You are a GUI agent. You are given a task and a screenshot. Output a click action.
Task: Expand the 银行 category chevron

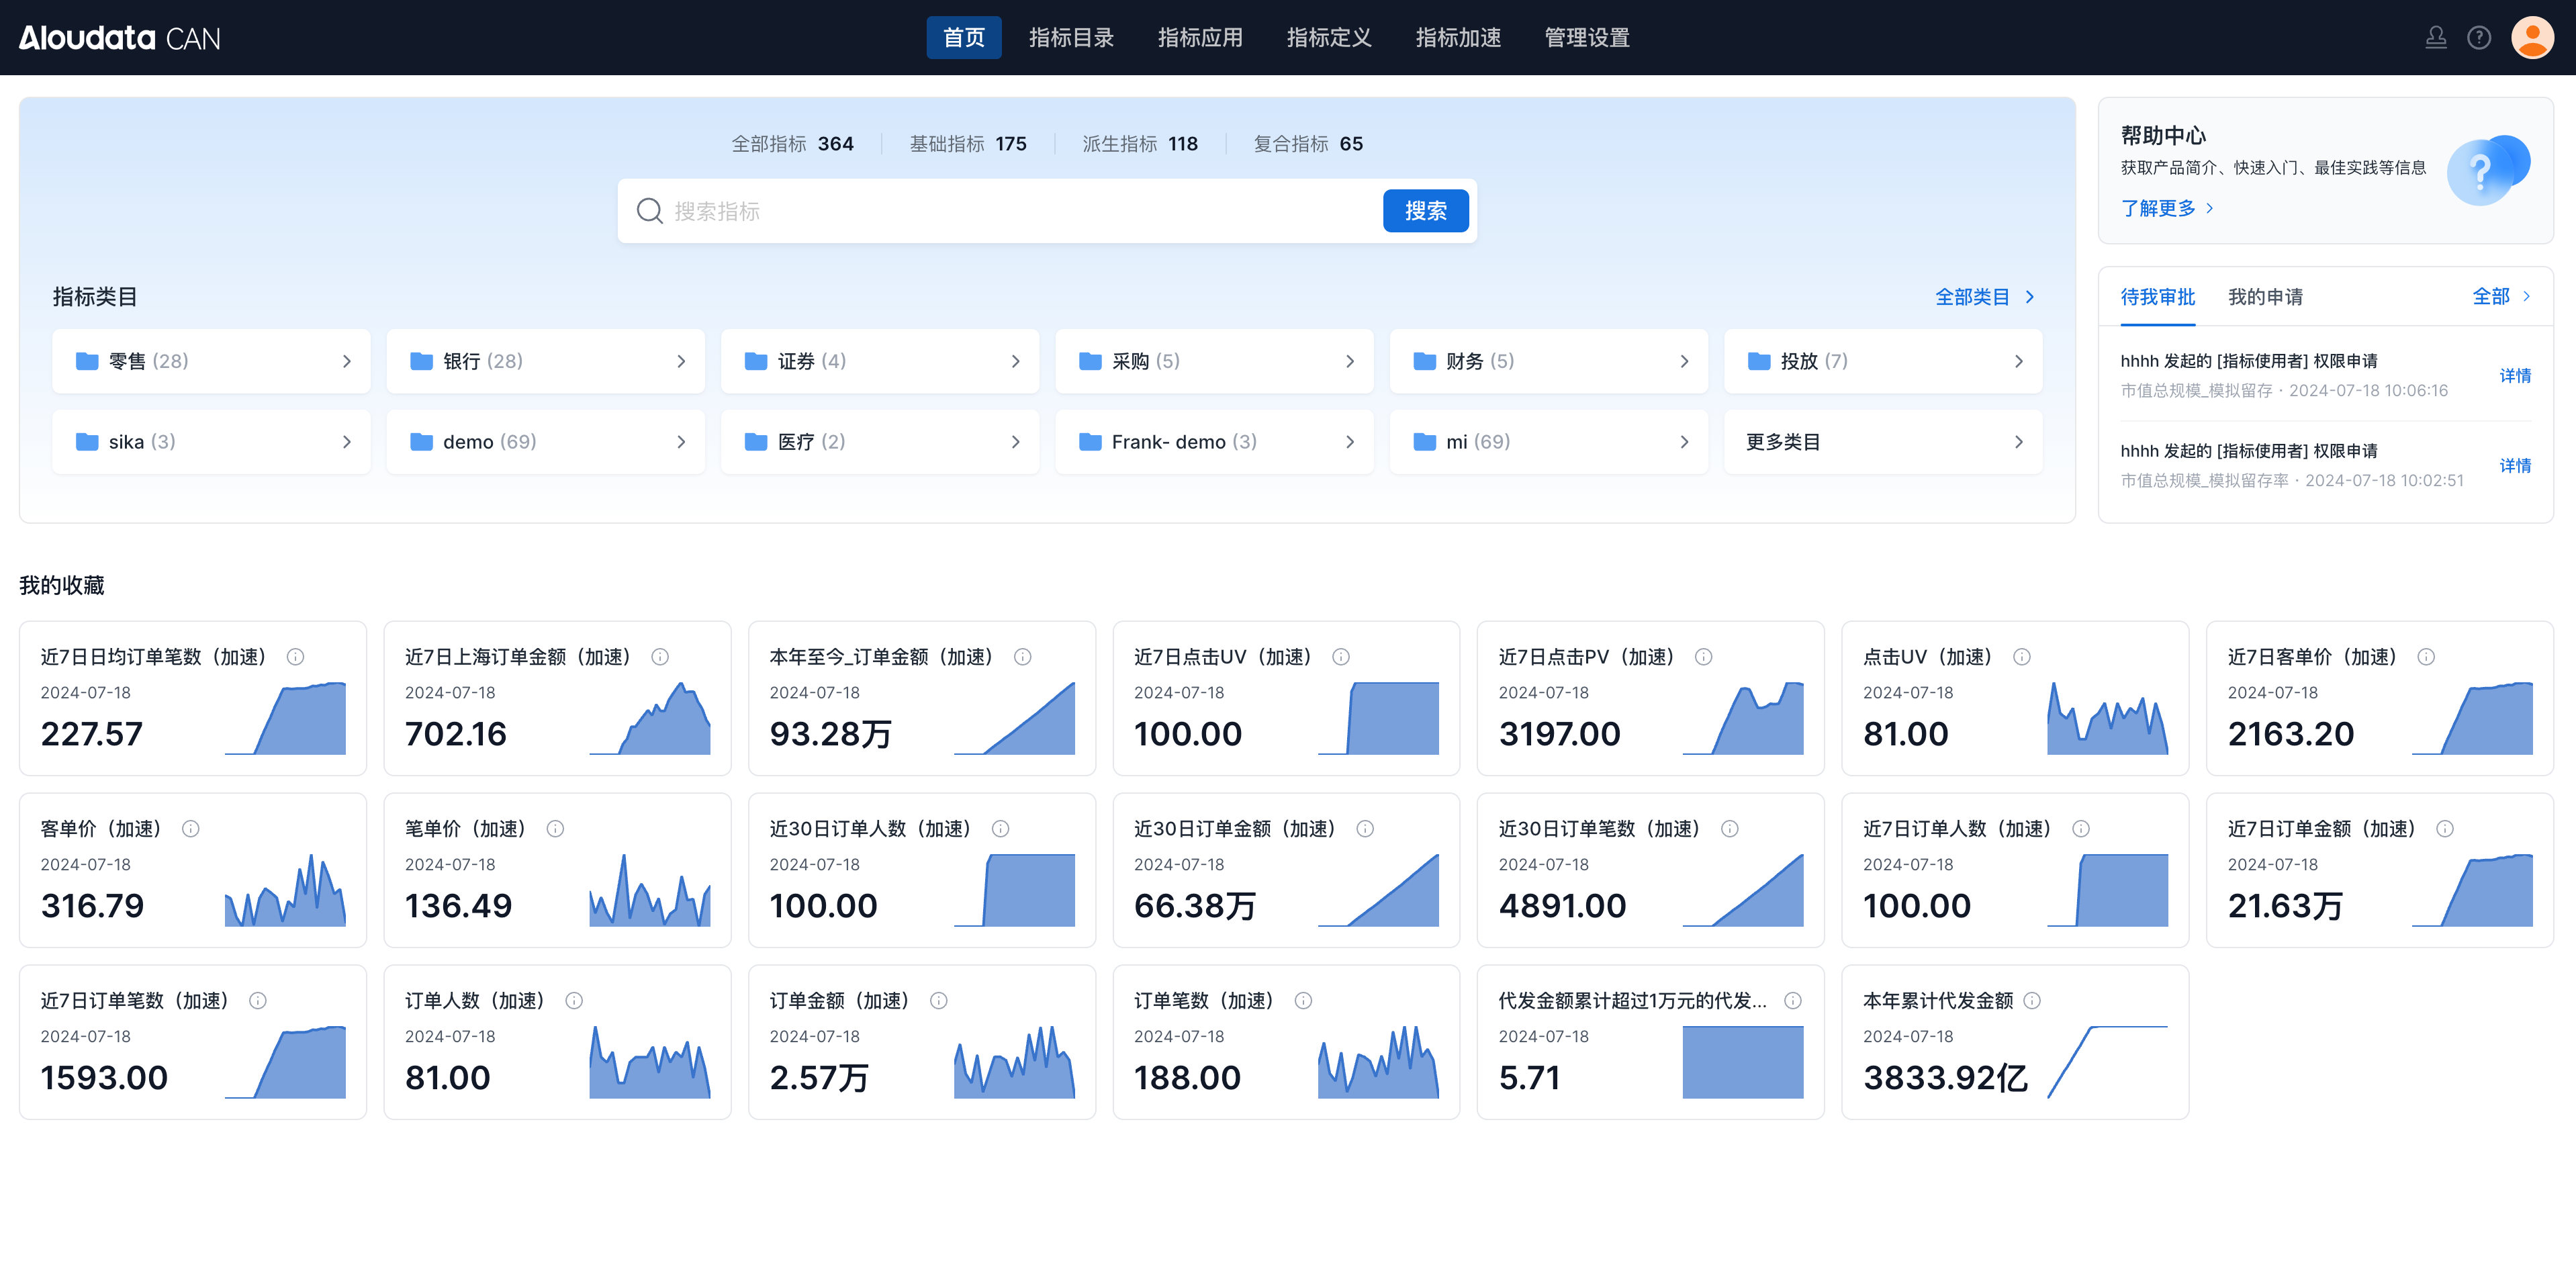pyautogui.click(x=681, y=361)
